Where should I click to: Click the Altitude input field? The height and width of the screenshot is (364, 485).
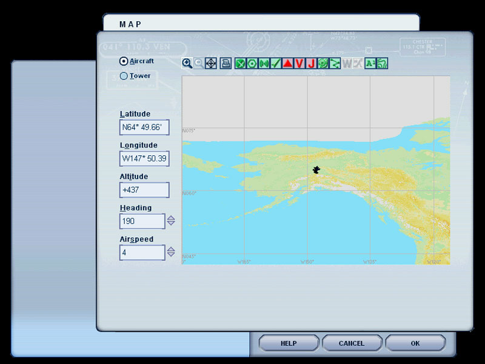point(144,190)
